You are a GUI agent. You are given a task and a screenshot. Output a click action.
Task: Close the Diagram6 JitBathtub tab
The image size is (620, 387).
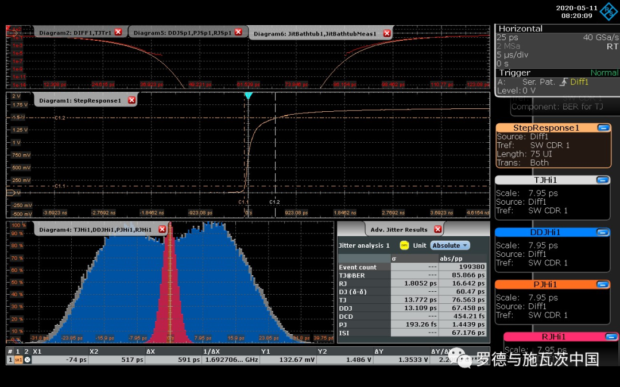(x=387, y=33)
